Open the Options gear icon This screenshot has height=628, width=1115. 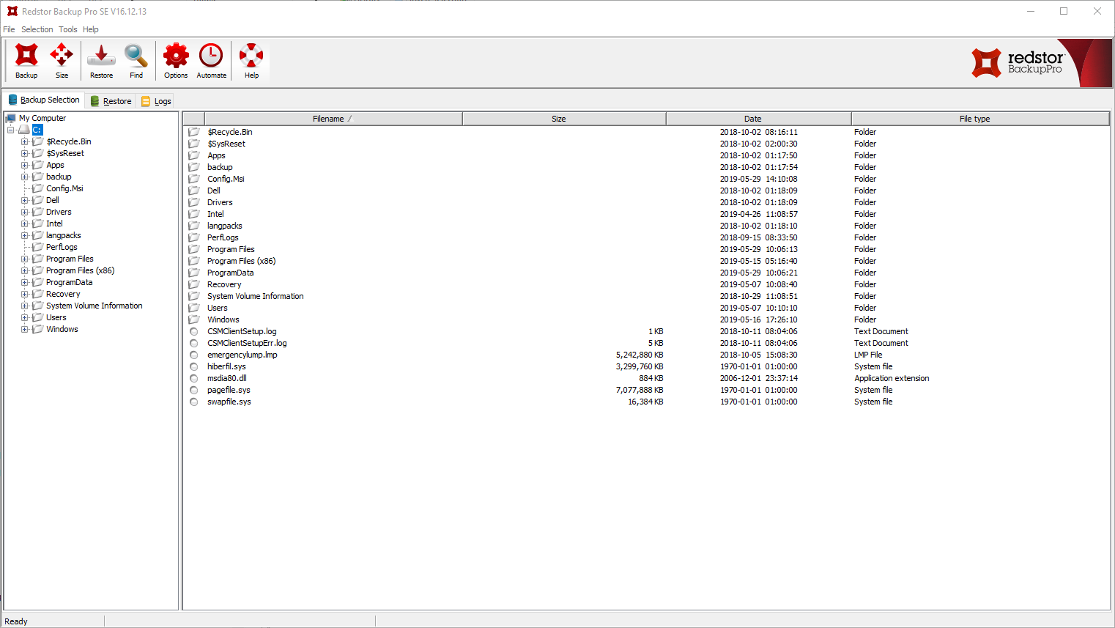(x=176, y=61)
